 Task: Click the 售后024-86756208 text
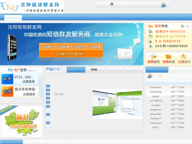click(170, 36)
